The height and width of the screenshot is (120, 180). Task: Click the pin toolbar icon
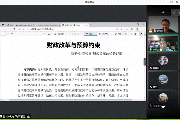(x=141, y=34)
